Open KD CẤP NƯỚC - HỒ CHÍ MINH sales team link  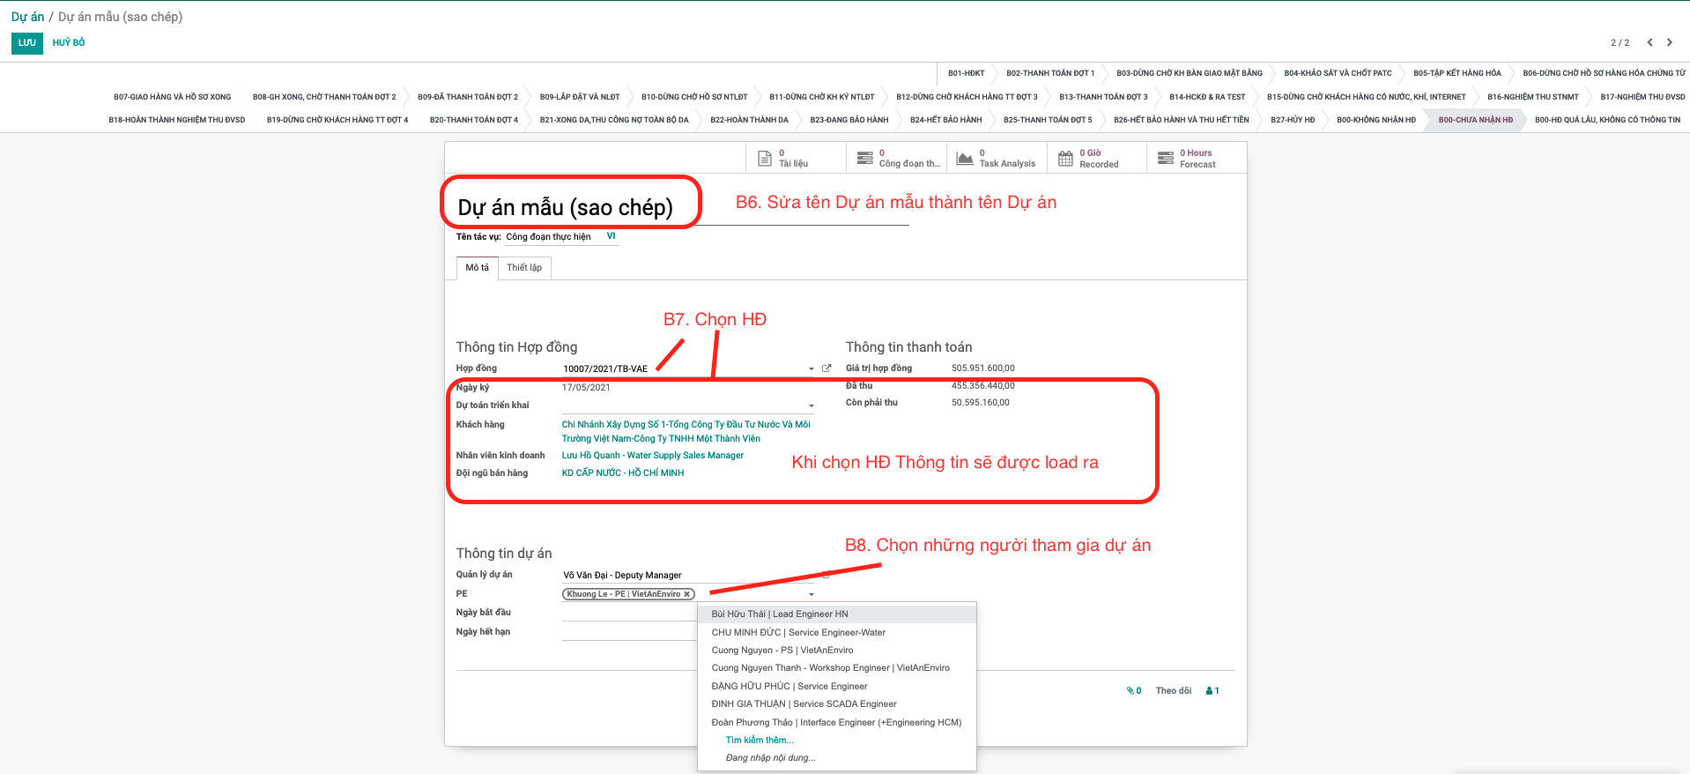coord(623,473)
